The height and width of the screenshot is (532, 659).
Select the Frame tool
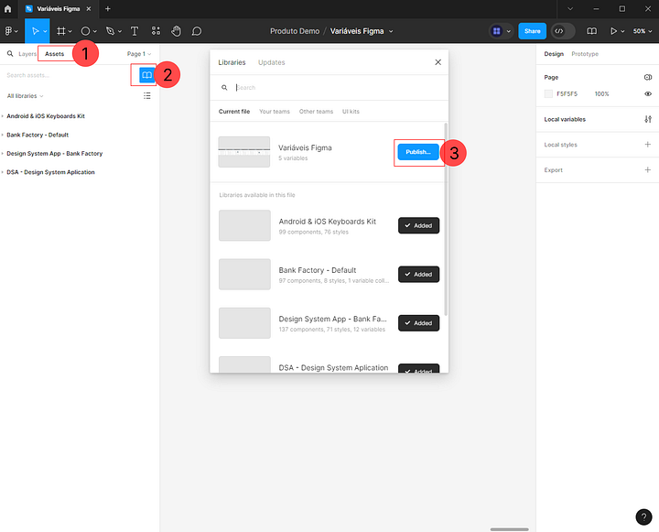click(61, 31)
